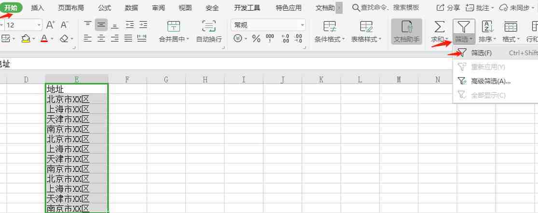This screenshot has height=213, width=538.
Task: Choose 筛选(F) in the dropdown menu
Action: click(496, 53)
